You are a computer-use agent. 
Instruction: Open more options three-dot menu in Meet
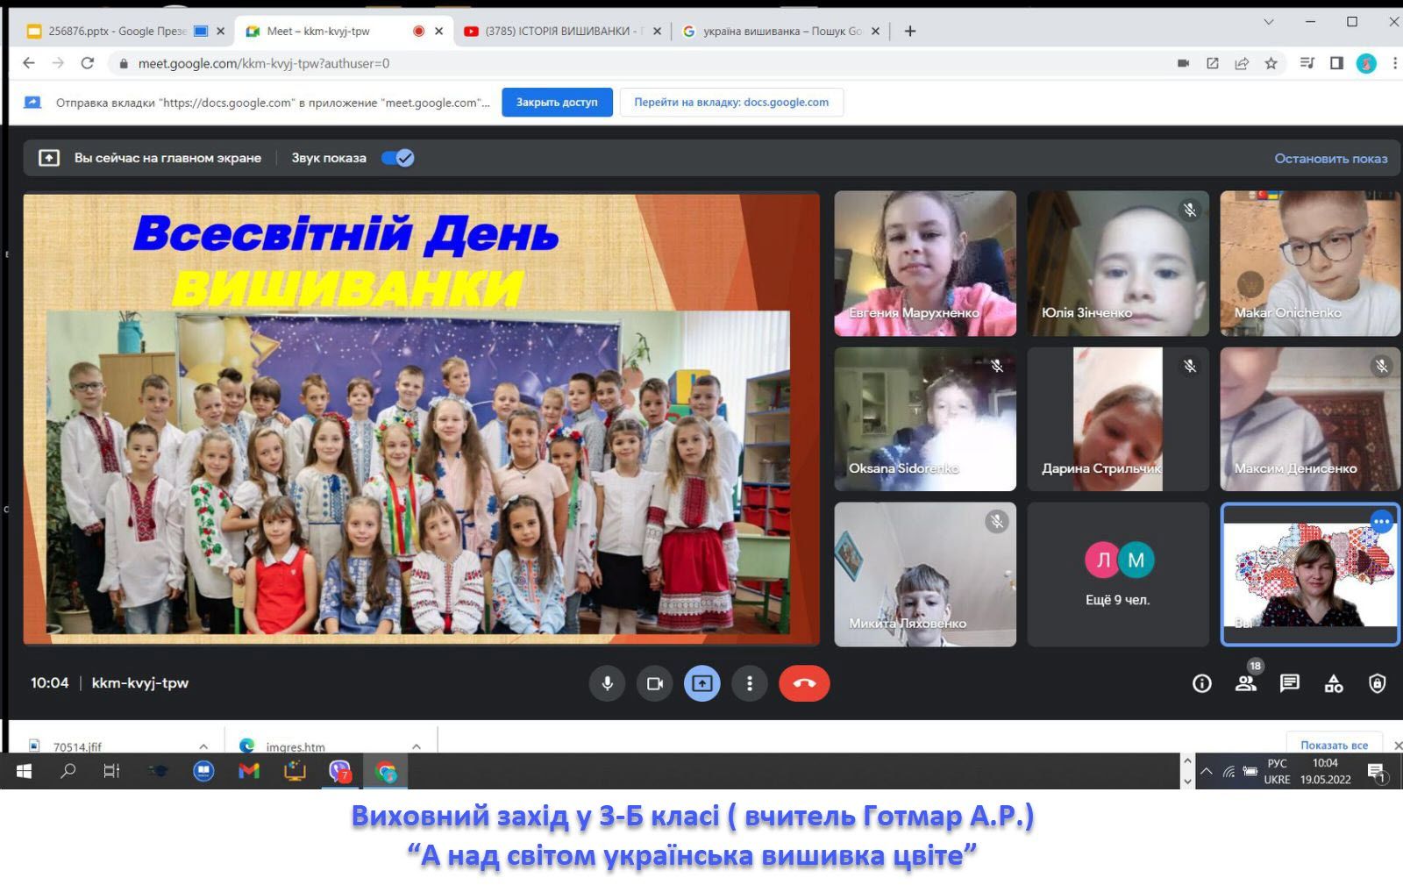pyautogui.click(x=749, y=683)
